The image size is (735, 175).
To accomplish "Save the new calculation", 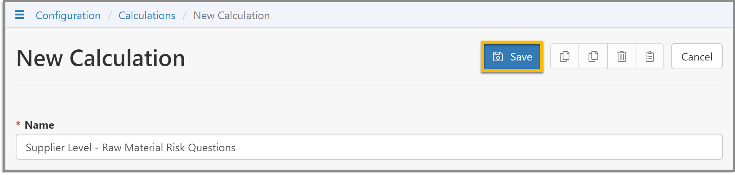I will click(512, 57).
